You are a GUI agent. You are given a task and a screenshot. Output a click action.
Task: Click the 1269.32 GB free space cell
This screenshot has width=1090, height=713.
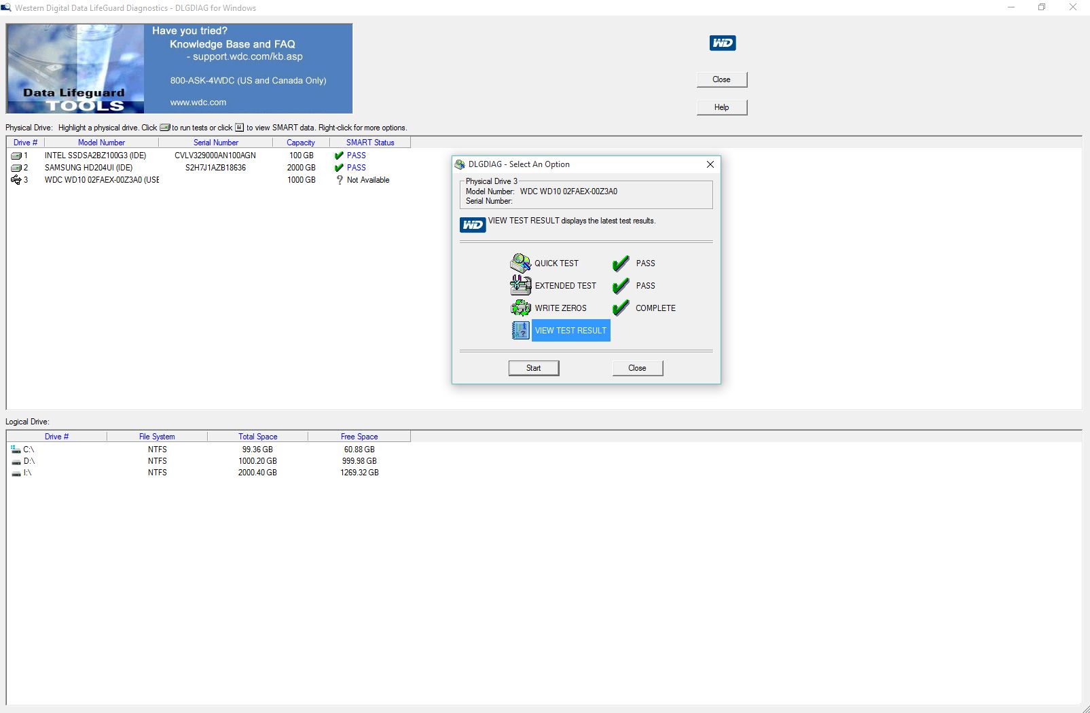[x=359, y=473]
